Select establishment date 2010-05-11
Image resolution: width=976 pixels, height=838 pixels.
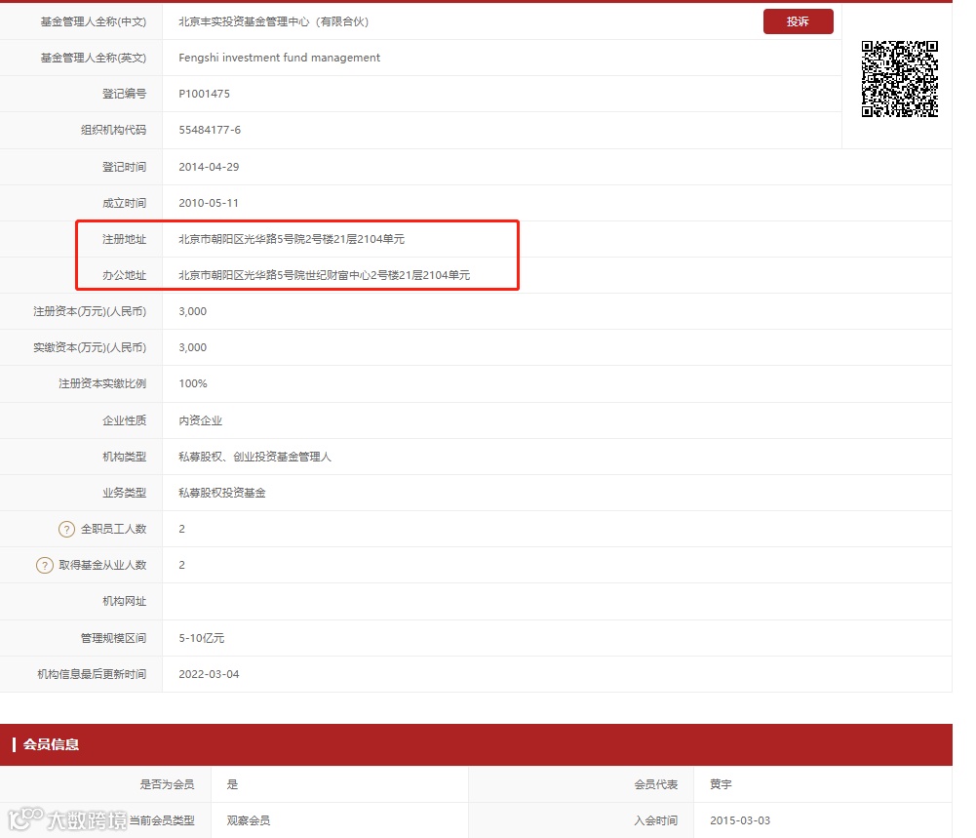(209, 203)
